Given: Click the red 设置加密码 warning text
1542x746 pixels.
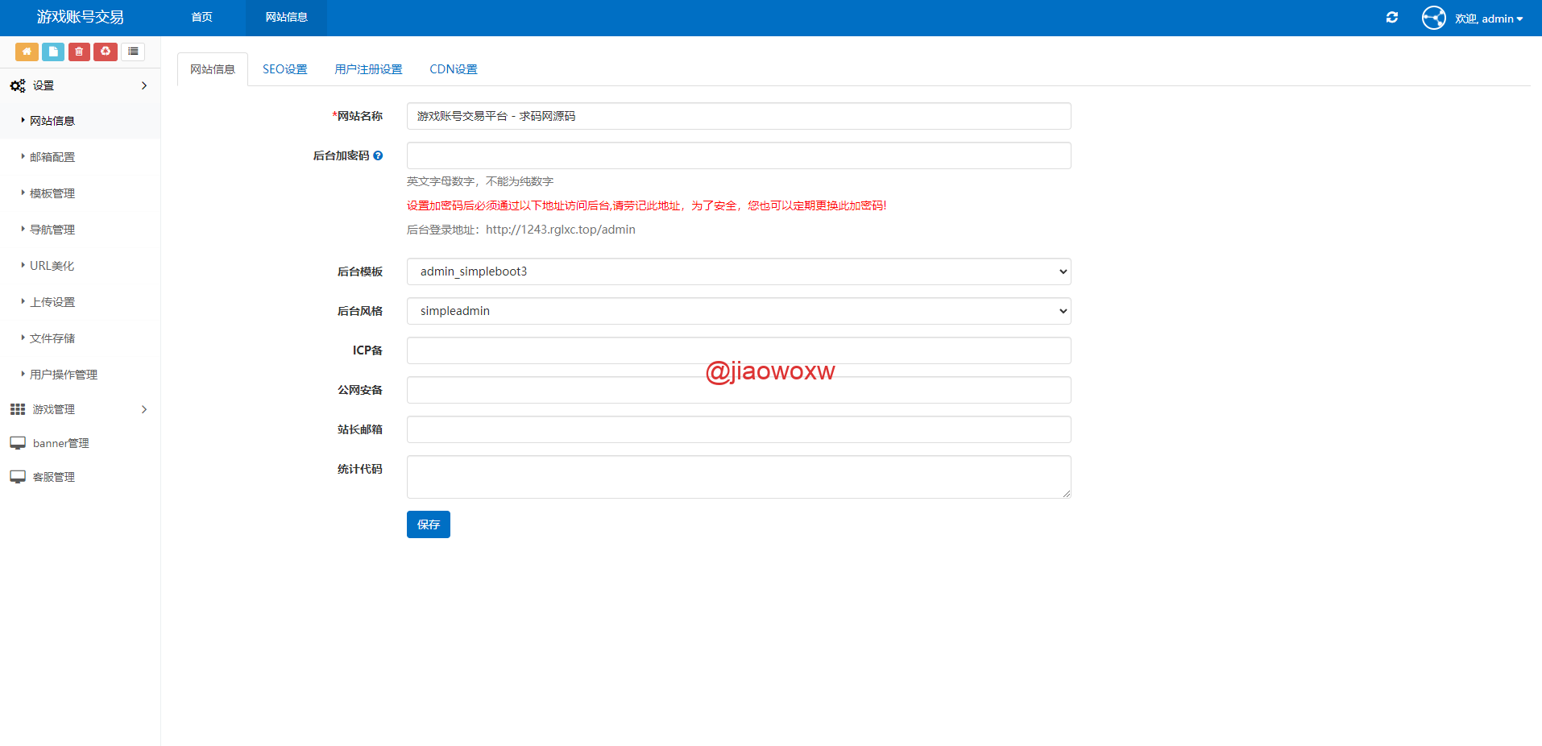Looking at the screenshot, I should click(647, 205).
